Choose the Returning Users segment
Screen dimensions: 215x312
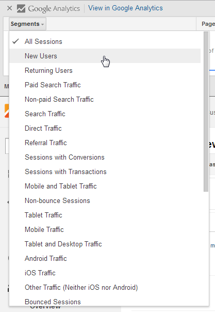[x=105, y=70]
